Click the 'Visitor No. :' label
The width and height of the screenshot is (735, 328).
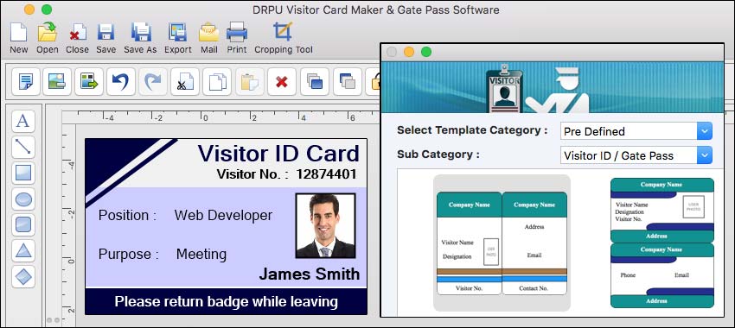click(252, 174)
